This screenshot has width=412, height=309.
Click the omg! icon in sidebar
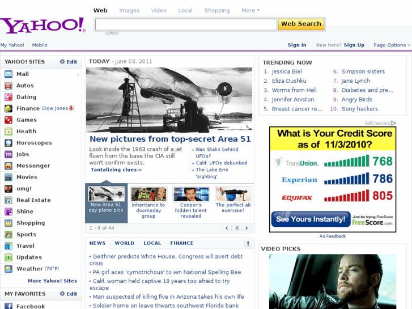[x=9, y=189]
